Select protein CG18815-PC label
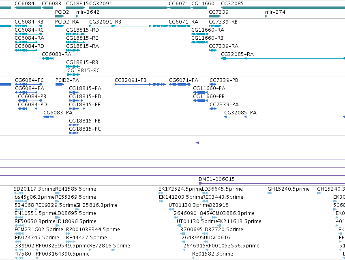Screen dimensions: 345x260 [x=85, y=129]
